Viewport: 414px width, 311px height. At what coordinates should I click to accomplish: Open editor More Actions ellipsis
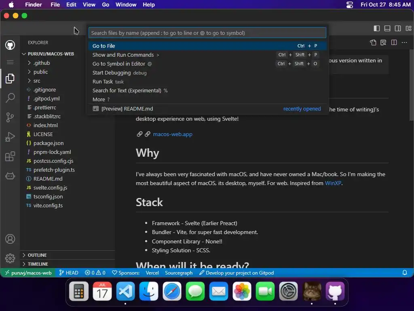tap(404, 43)
